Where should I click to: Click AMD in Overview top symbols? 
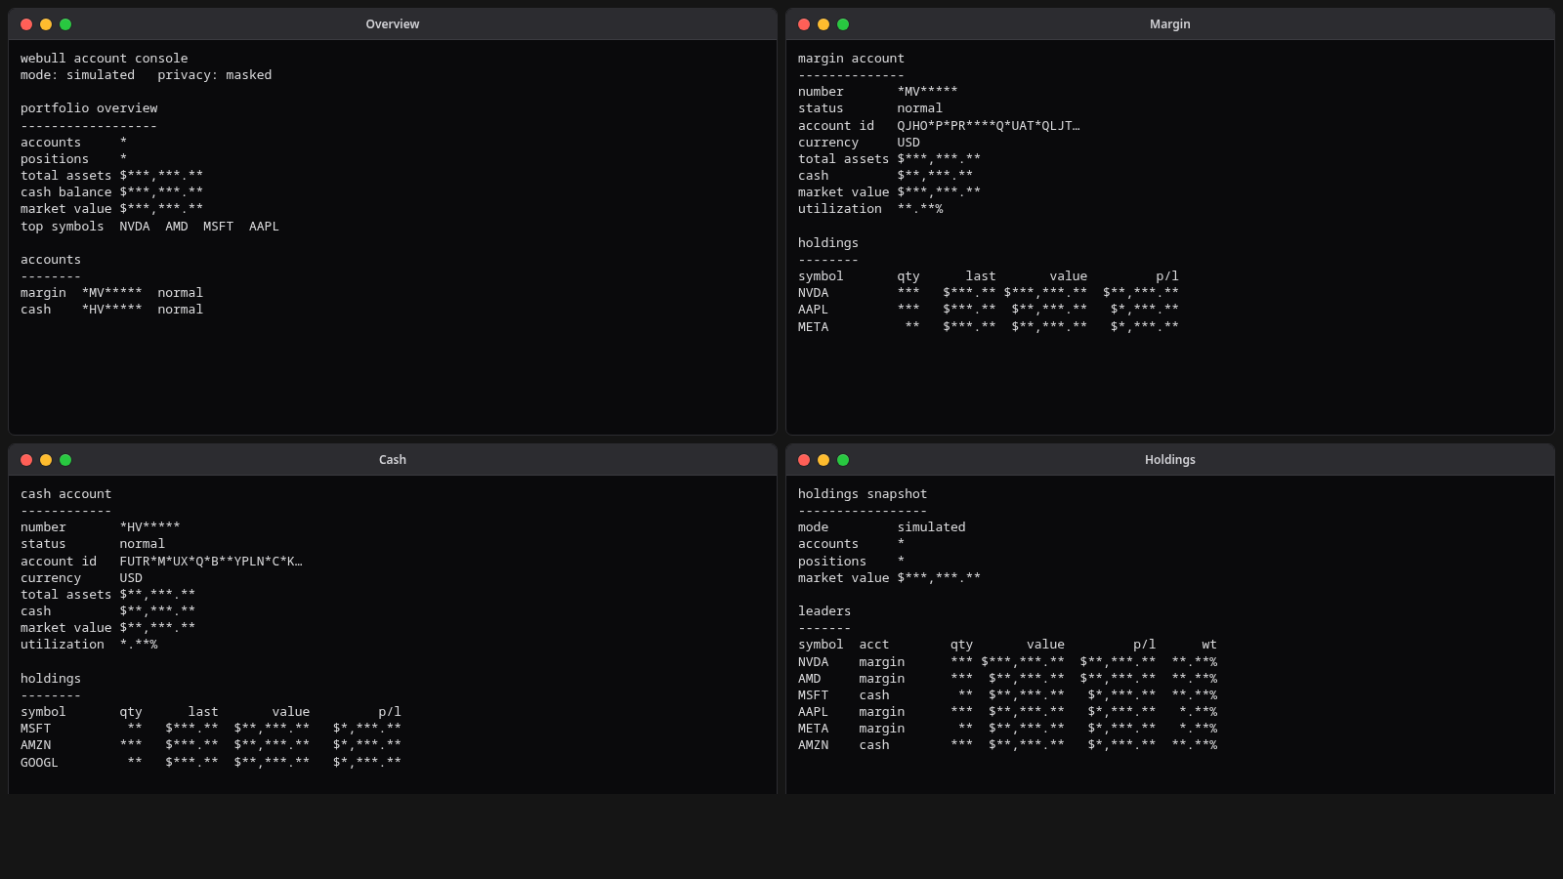177,227
